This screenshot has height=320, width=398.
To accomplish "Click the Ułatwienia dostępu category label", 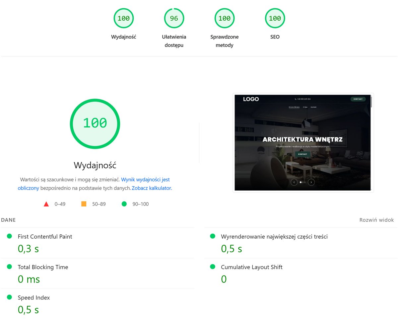I will (x=174, y=41).
